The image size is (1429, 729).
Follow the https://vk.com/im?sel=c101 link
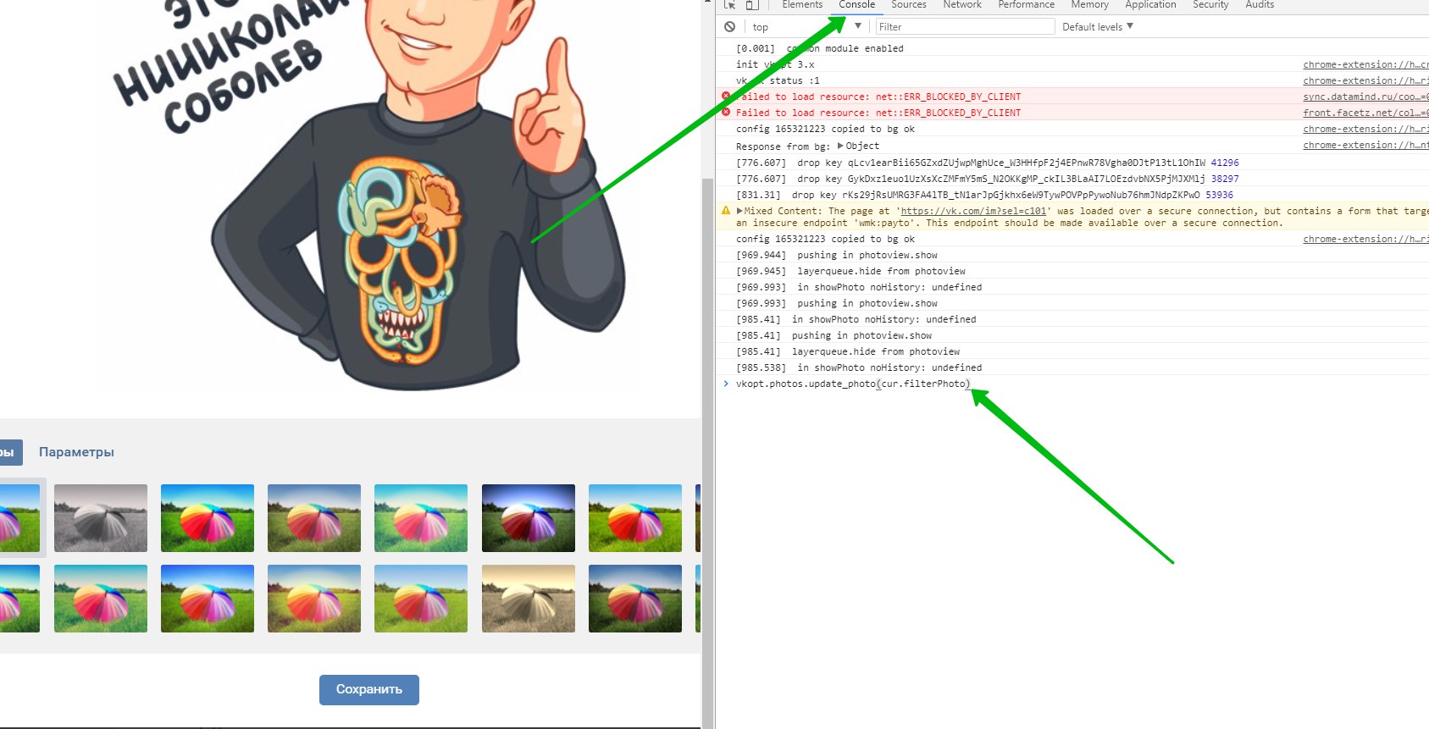974,211
